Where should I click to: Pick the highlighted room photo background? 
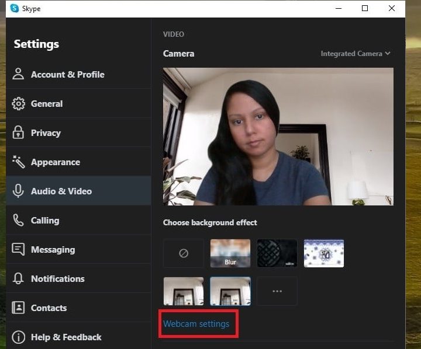[x=230, y=291]
